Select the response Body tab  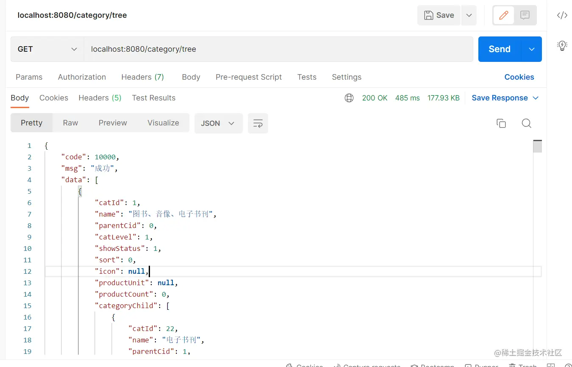click(20, 98)
